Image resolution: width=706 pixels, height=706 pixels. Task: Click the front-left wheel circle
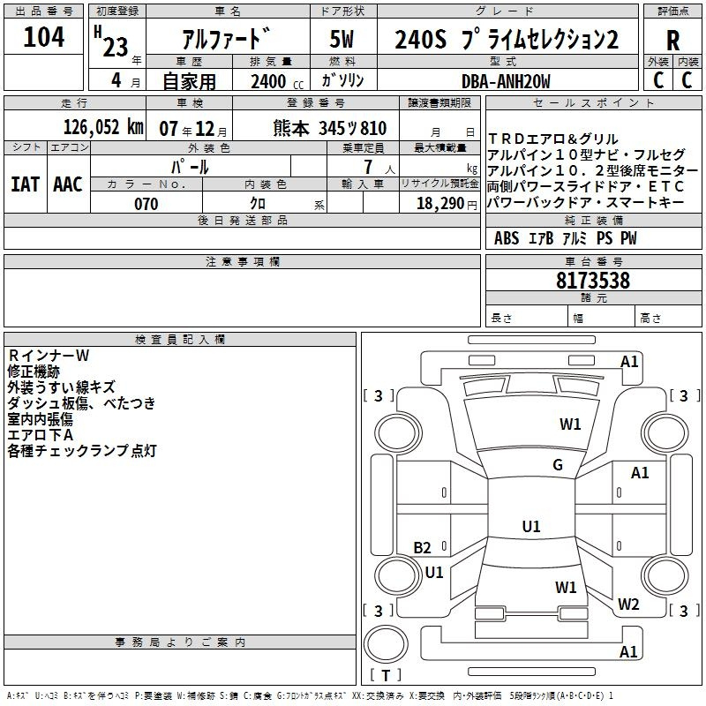click(397, 433)
